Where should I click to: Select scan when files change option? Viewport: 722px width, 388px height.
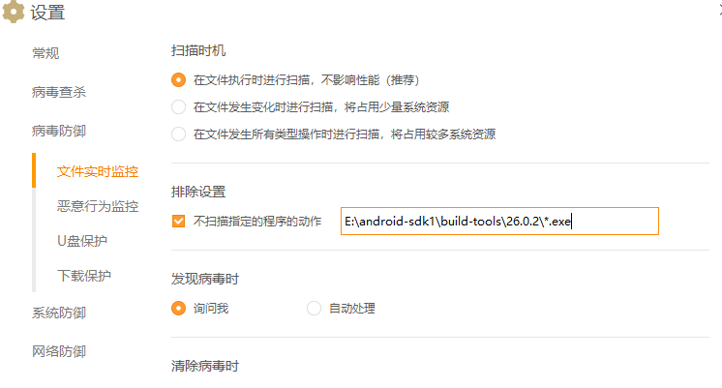pyautogui.click(x=178, y=106)
